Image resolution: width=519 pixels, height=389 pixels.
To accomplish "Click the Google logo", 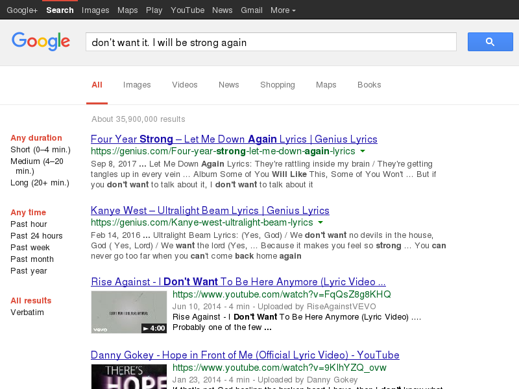I will [41, 41].
